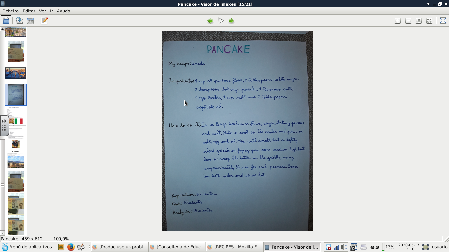Toggle the thumbnail bar toolbar button
The width and height of the screenshot is (449, 252).
(x=6, y=21)
